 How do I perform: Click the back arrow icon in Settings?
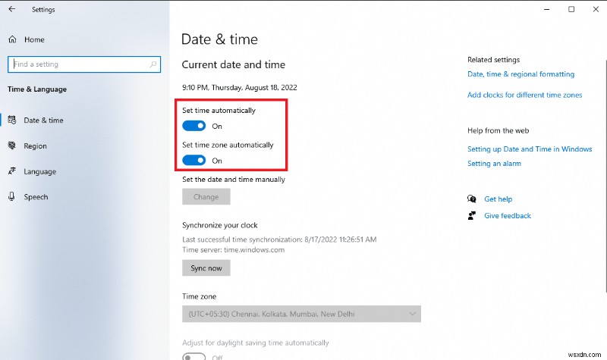pos(11,10)
